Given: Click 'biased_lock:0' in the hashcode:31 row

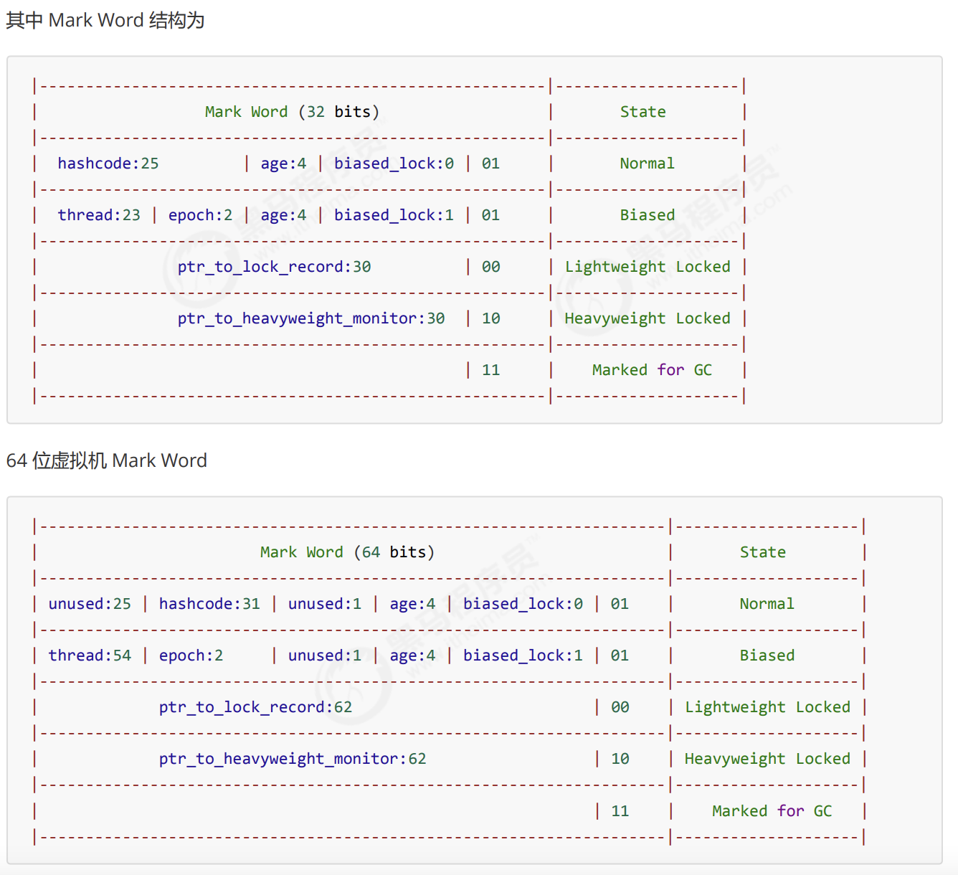Looking at the screenshot, I should coord(523,604).
